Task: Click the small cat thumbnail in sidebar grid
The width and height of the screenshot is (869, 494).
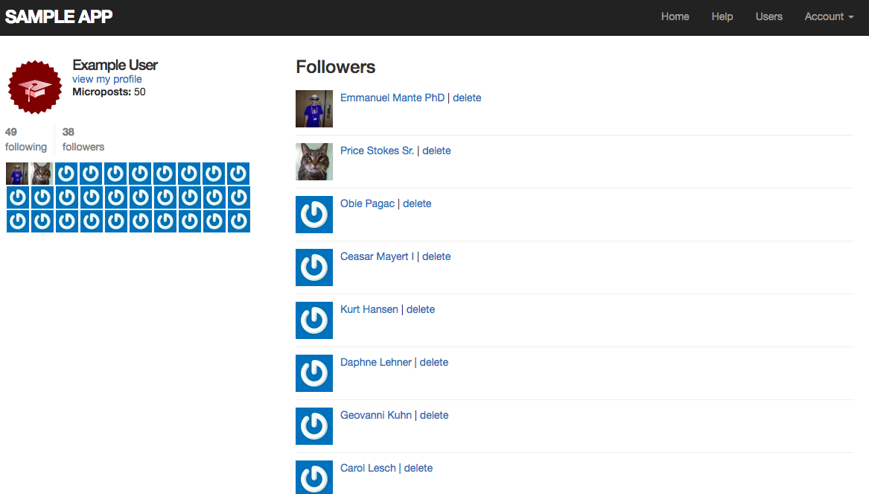Action: [42, 174]
